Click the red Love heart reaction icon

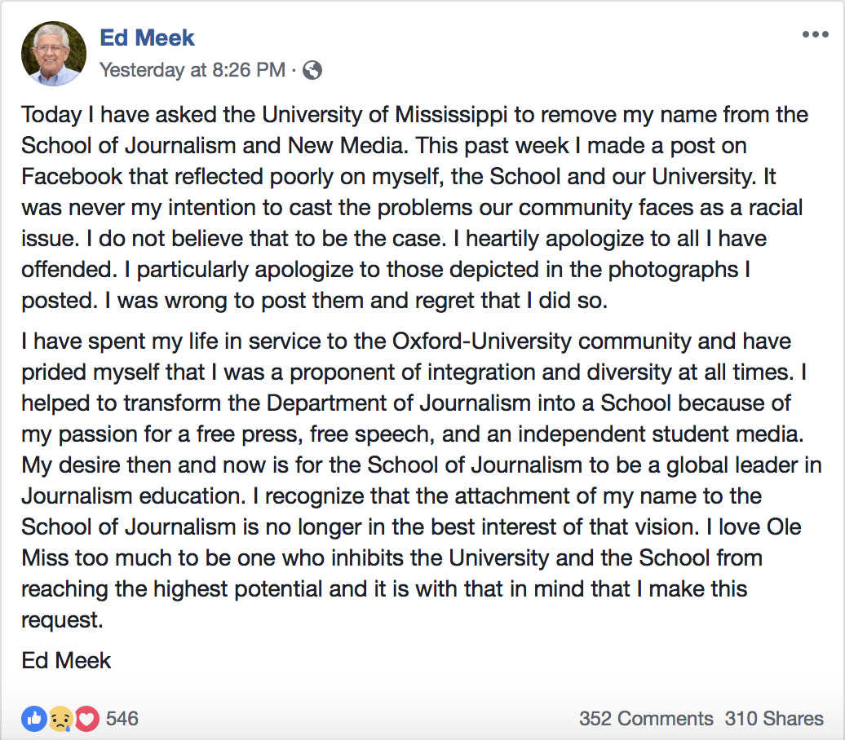pyautogui.click(x=86, y=718)
